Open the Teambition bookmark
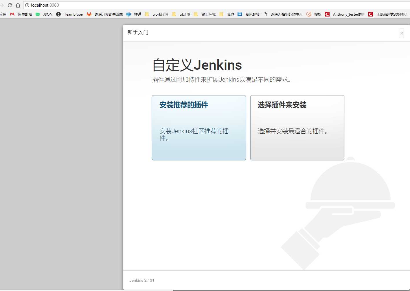The width and height of the screenshot is (410, 291). (x=70, y=14)
